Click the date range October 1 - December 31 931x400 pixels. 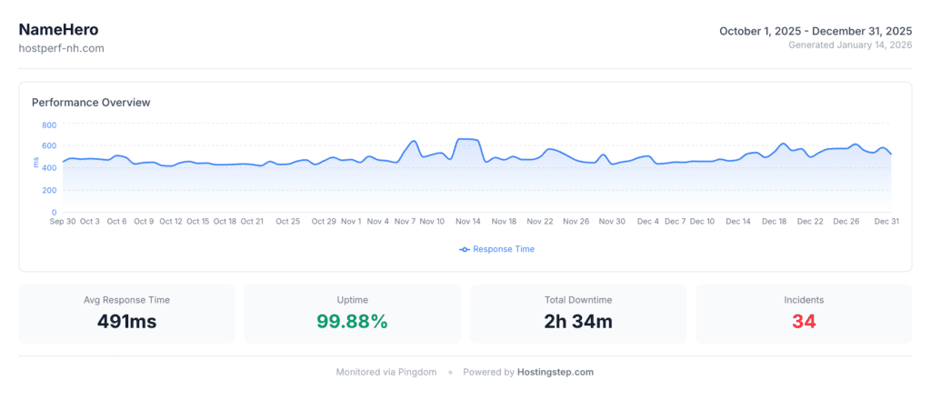tap(816, 31)
